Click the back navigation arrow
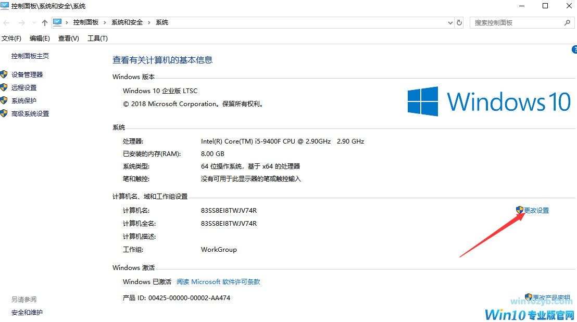The width and height of the screenshot is (577, 322). pyautogui.click(x=7, y=23)
